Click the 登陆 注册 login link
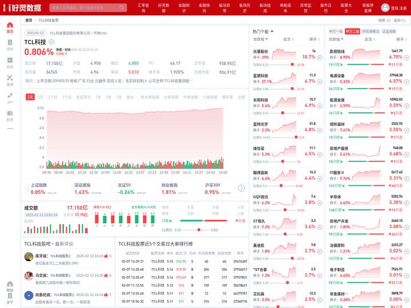 (398, 8)
